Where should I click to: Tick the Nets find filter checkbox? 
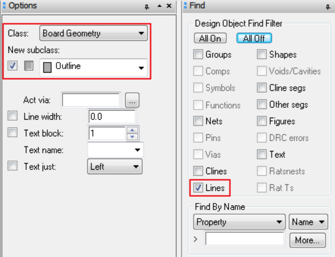click(x=198, y=121)
